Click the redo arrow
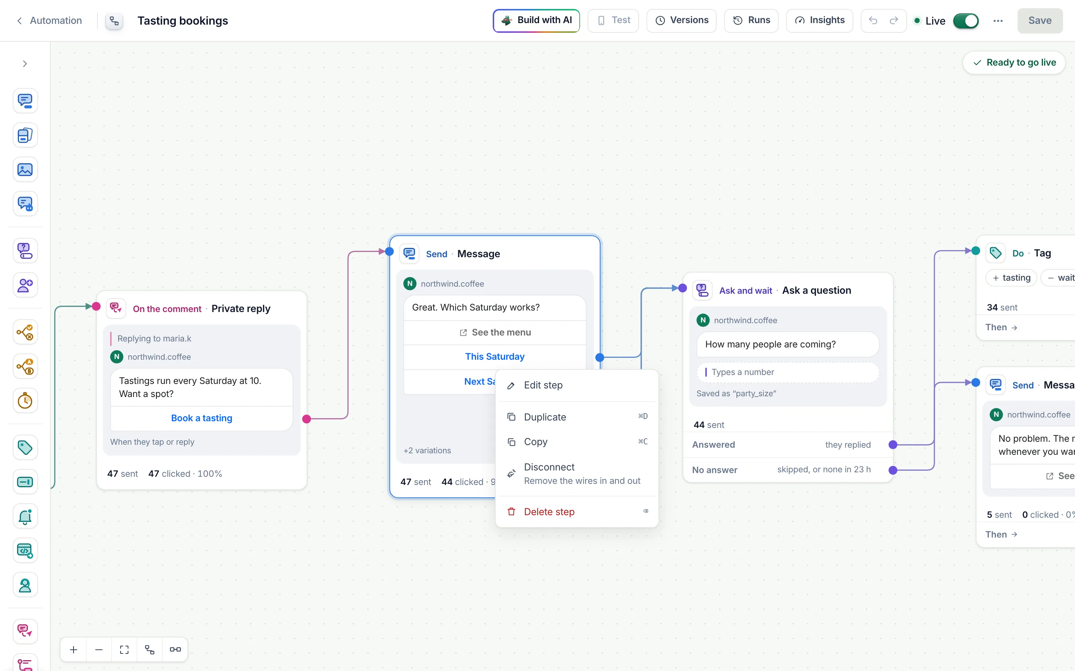 (894, 21)
